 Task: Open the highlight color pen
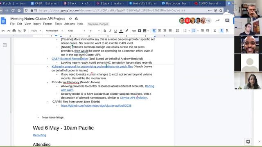coord(127,31)
